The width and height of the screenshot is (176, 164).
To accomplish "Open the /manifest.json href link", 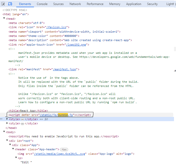I will click(64, 69).
